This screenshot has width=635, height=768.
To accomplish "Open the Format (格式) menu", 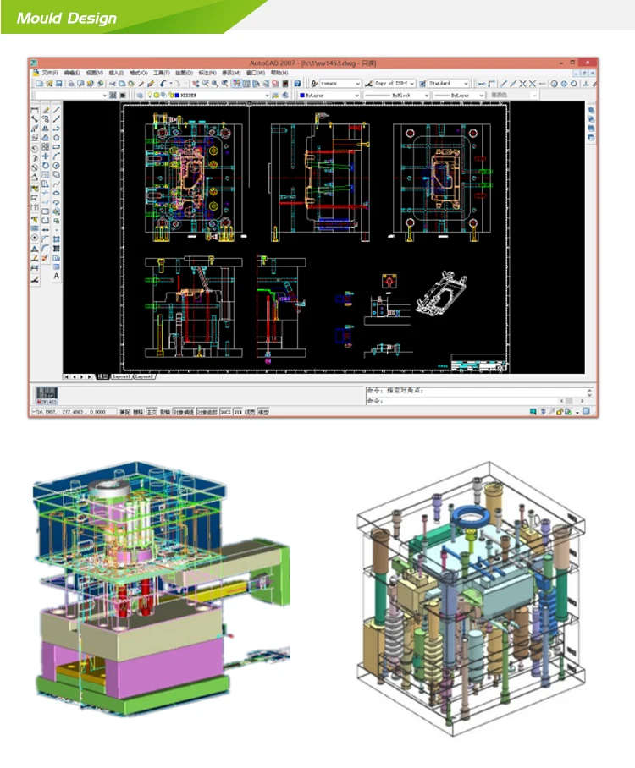I will tap(139, 73).
